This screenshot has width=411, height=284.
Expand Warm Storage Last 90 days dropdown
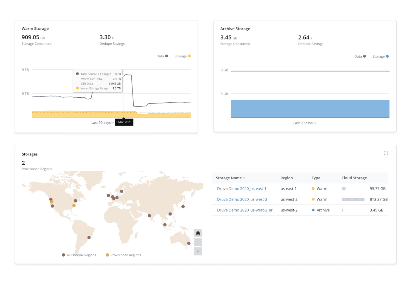[x=102, y=123]
